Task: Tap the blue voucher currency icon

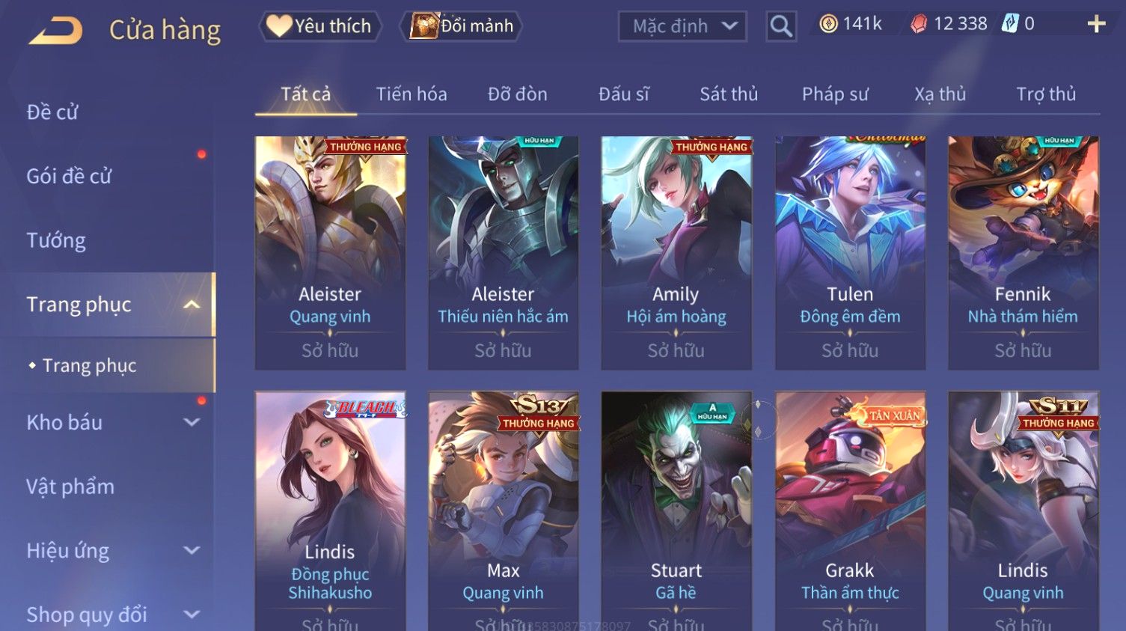Action: [x=1010, y=24]
